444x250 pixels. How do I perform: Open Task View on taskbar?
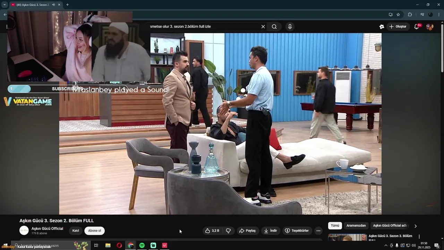coord(96,245)
